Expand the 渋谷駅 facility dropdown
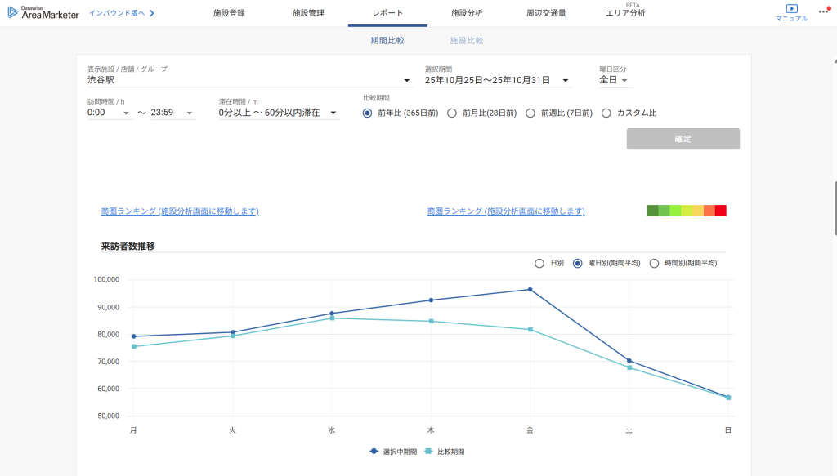 pos(407,81)
